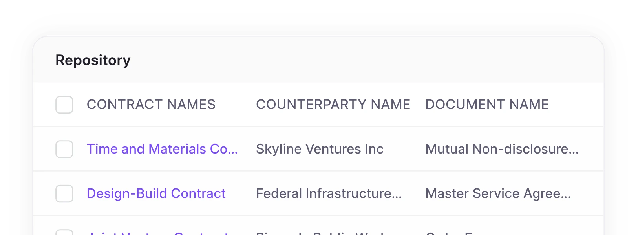Click the Federal Infrastructure... counterparty cell
The width and height of the screenshot is (638, 235).
click(329, 193)
